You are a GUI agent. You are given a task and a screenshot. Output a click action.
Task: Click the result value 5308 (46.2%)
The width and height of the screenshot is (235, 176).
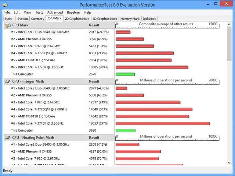[x=98, y=95]
